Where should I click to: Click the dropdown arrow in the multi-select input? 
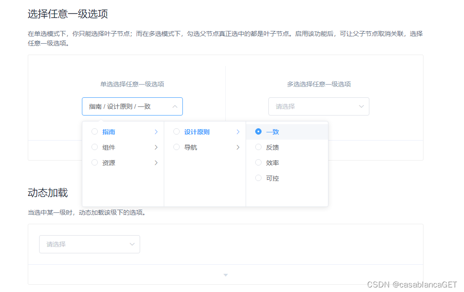pyautogui.click(x=362, y=106)
